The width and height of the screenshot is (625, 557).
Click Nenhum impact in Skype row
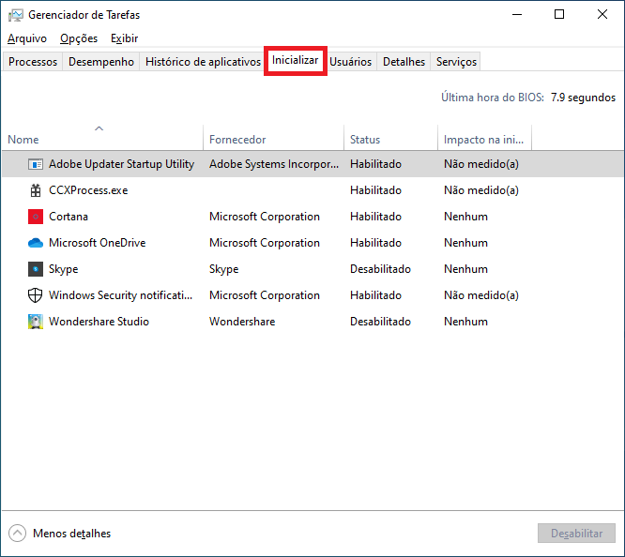point(465,269)
